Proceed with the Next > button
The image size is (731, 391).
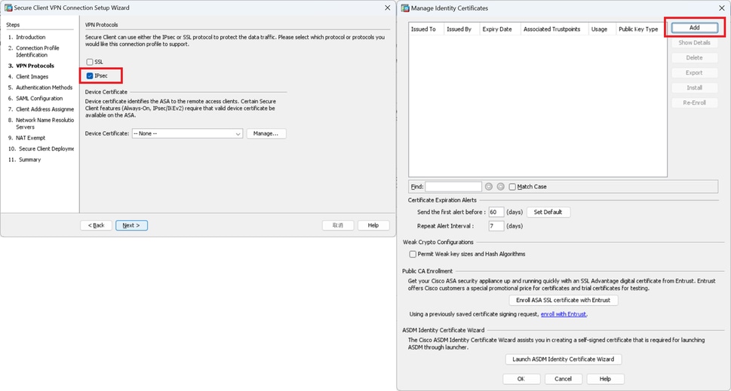coord(131,225)
